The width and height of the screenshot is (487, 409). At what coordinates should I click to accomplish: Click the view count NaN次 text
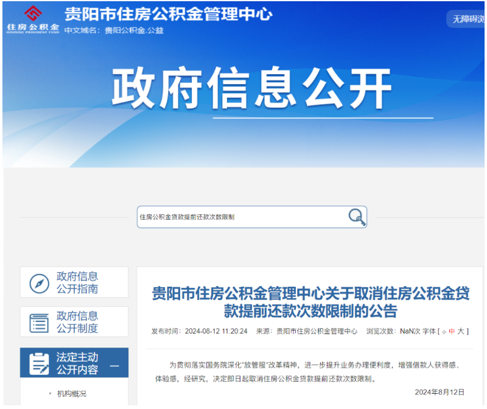410,331
